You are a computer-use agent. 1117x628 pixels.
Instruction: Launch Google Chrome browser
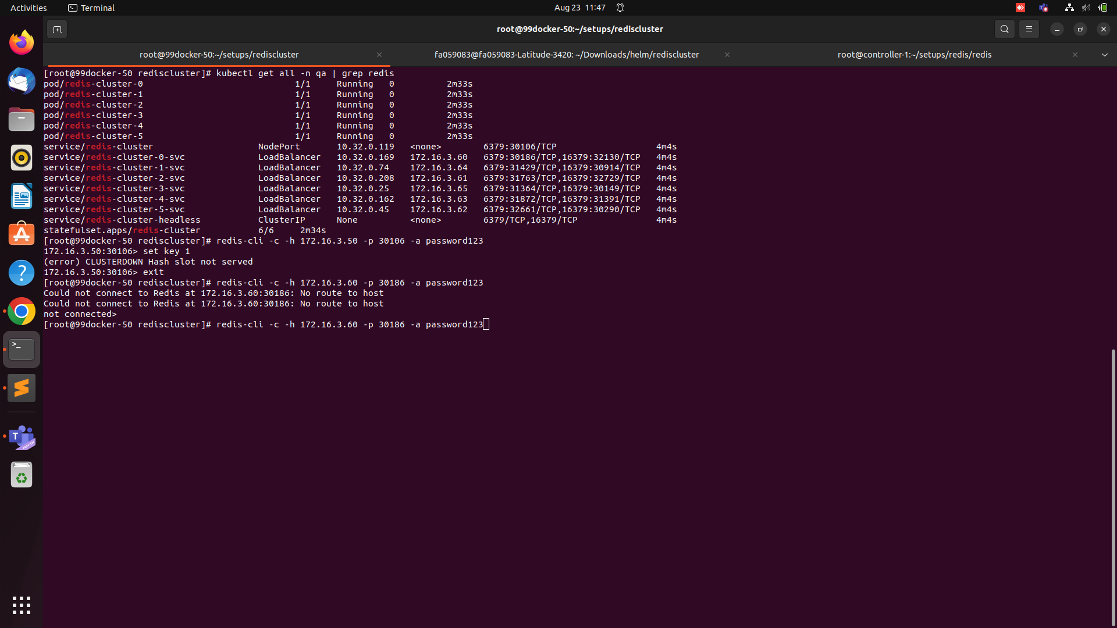coord(21,311)
